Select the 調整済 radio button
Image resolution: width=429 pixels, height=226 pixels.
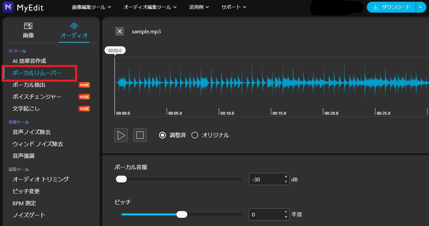pos(162,135)
